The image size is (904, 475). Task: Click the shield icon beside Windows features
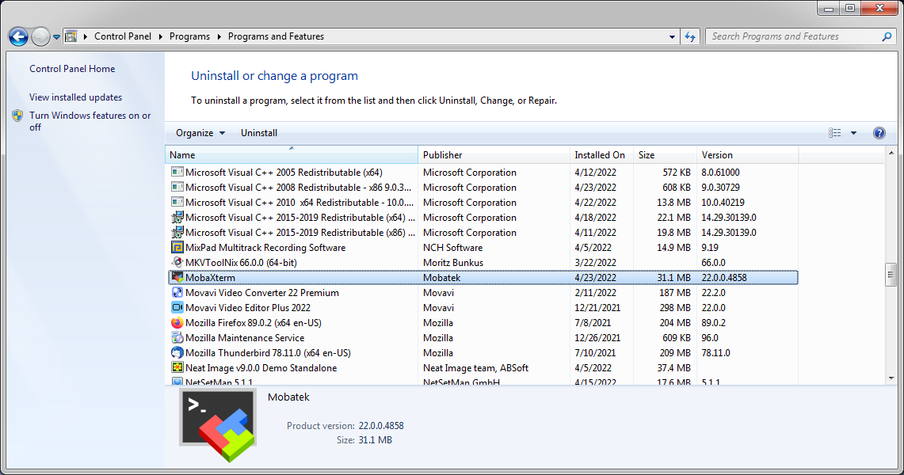pyautogui.click(x=18, y=116)
